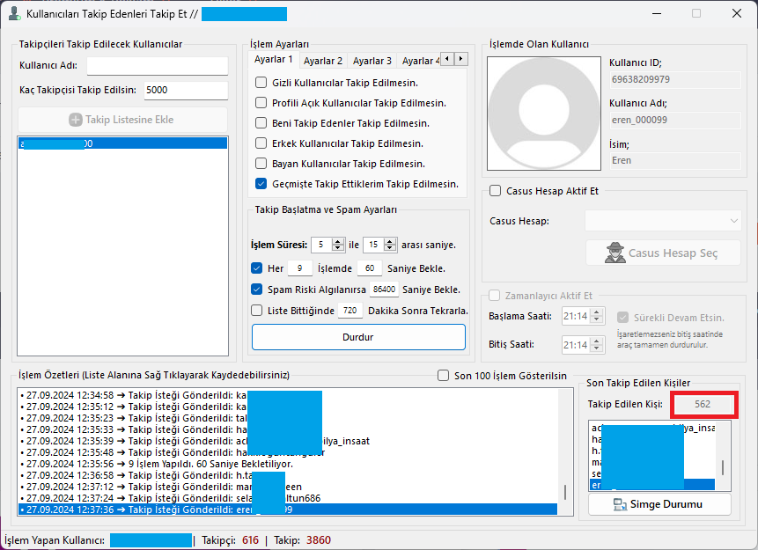Viewport: 758px width, 550px height.
Task: Adjust the Bitiş Saati spinner arrows
Action: (x=597, y=345)
